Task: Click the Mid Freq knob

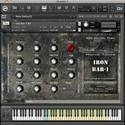Action: pyautogui.click(x=54, y=61)
